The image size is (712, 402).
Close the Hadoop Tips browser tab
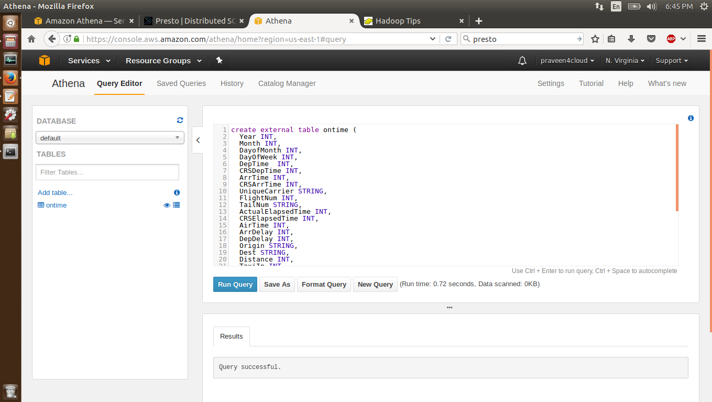coord(462,21)
